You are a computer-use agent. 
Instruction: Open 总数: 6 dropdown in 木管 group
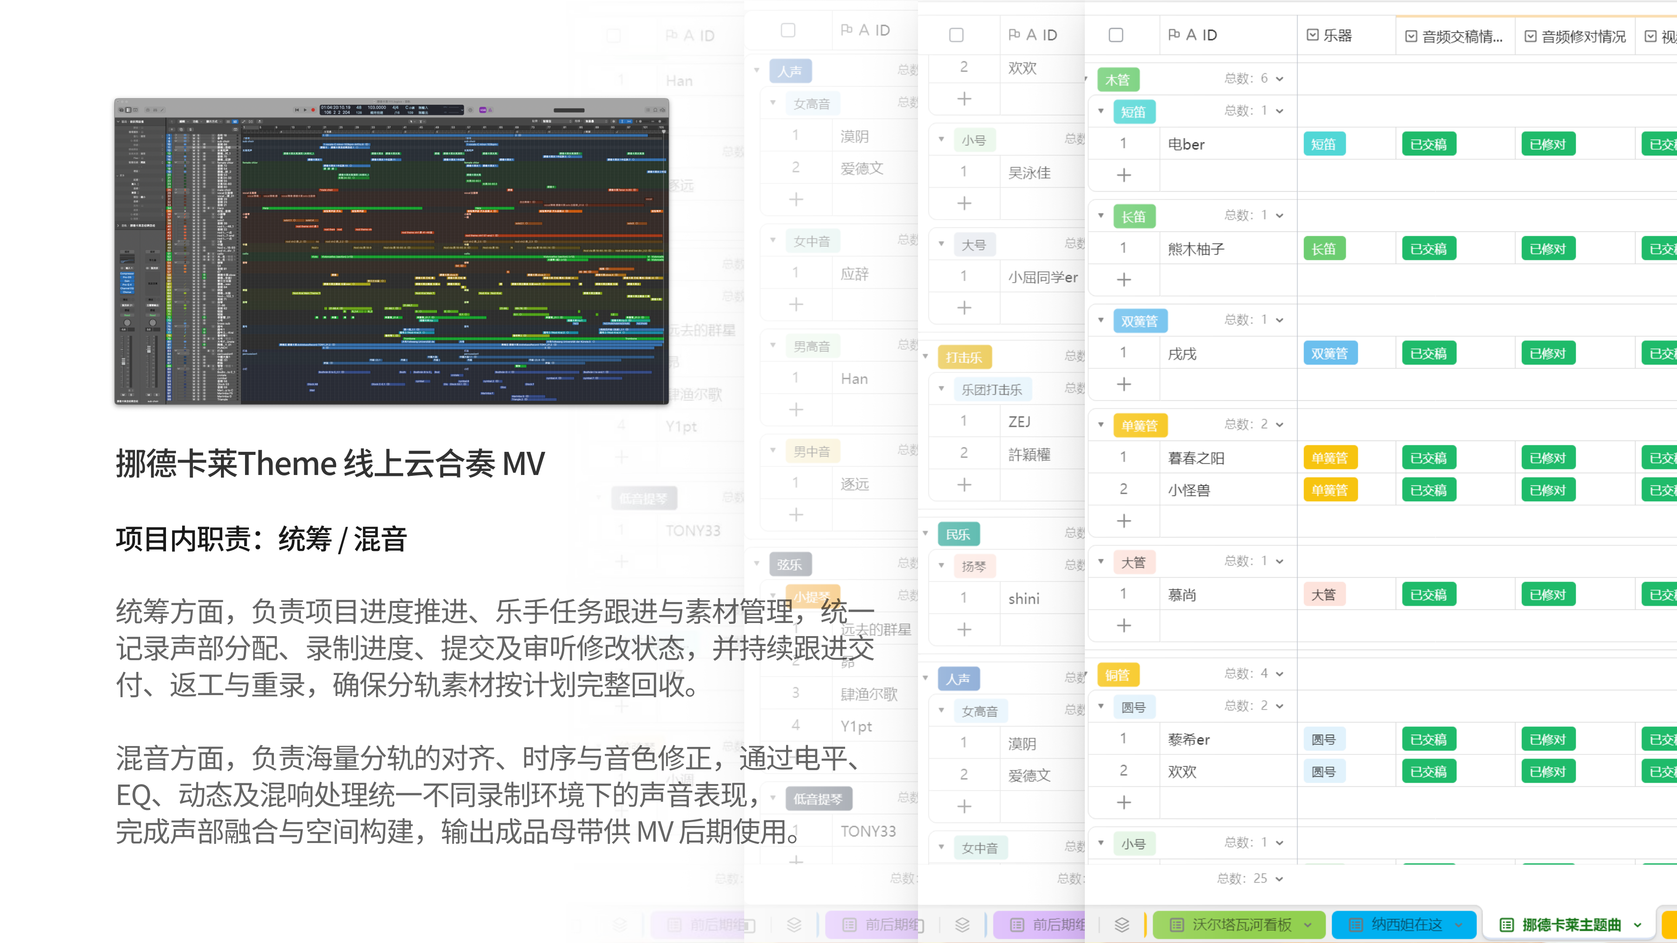pos(1254,79)
